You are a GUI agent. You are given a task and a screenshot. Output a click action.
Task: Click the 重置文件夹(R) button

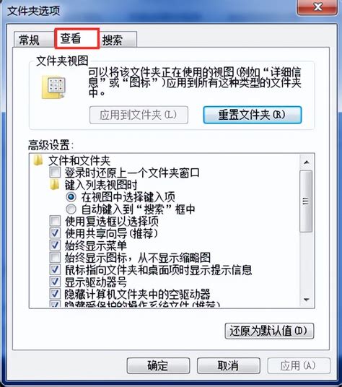252,115
